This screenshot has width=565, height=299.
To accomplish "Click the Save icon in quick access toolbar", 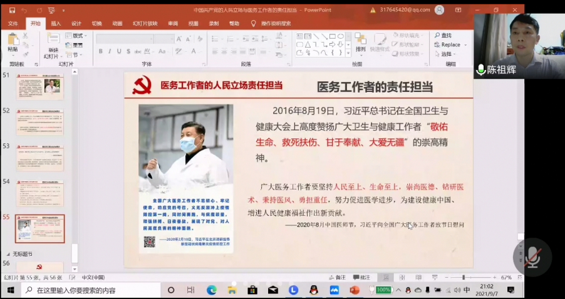I will 13,10.
